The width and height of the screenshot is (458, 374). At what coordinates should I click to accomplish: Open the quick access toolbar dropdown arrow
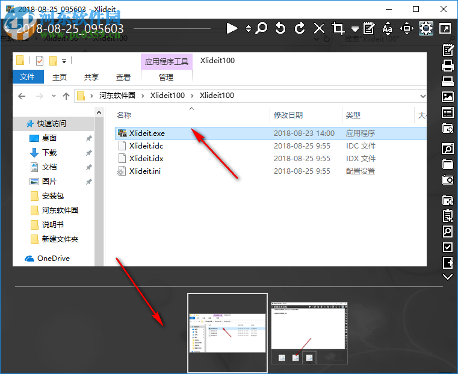point(64,61)
